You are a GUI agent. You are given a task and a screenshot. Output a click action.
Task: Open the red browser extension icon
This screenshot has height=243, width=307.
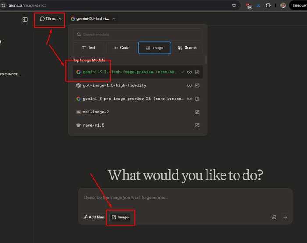pos(249,6)
